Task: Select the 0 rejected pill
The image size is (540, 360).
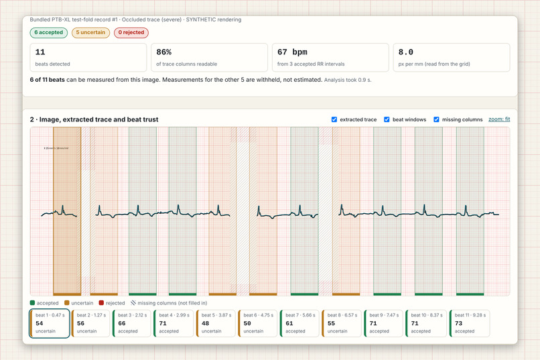Action: [x=131, y=32]
